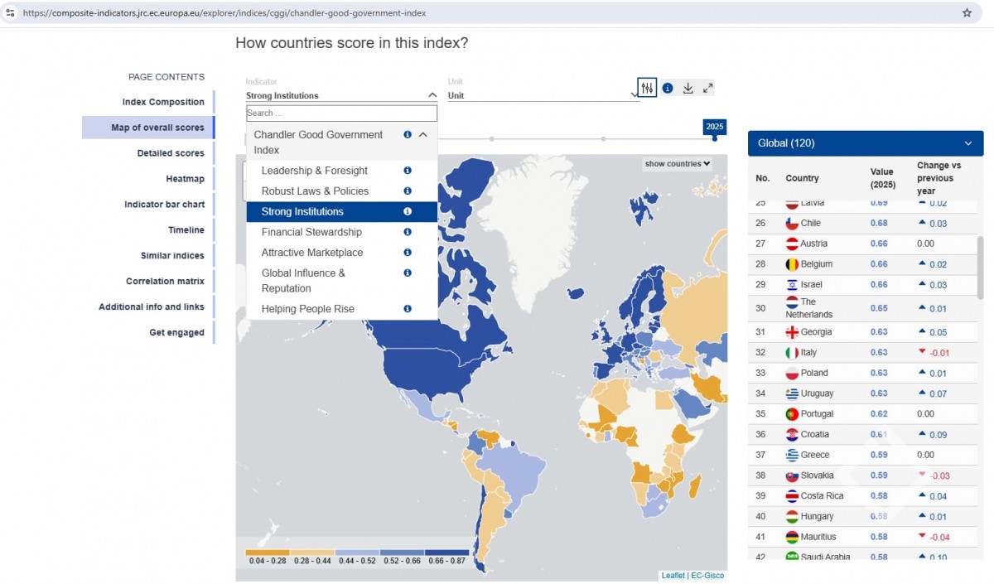Expand the map to fullscreen
The height and width of the screenshot is (584, 994).
(x=708, y=88)
